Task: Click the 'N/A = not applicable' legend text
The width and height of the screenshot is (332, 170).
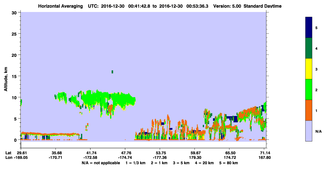Action: point(101,163)
